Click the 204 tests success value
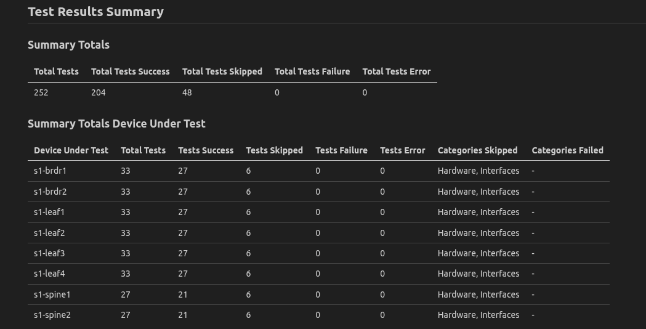The height and width of the screenshot is (329, 646). (x=99, y=92)
